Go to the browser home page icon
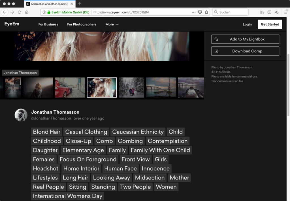 (x=27, y=12)
